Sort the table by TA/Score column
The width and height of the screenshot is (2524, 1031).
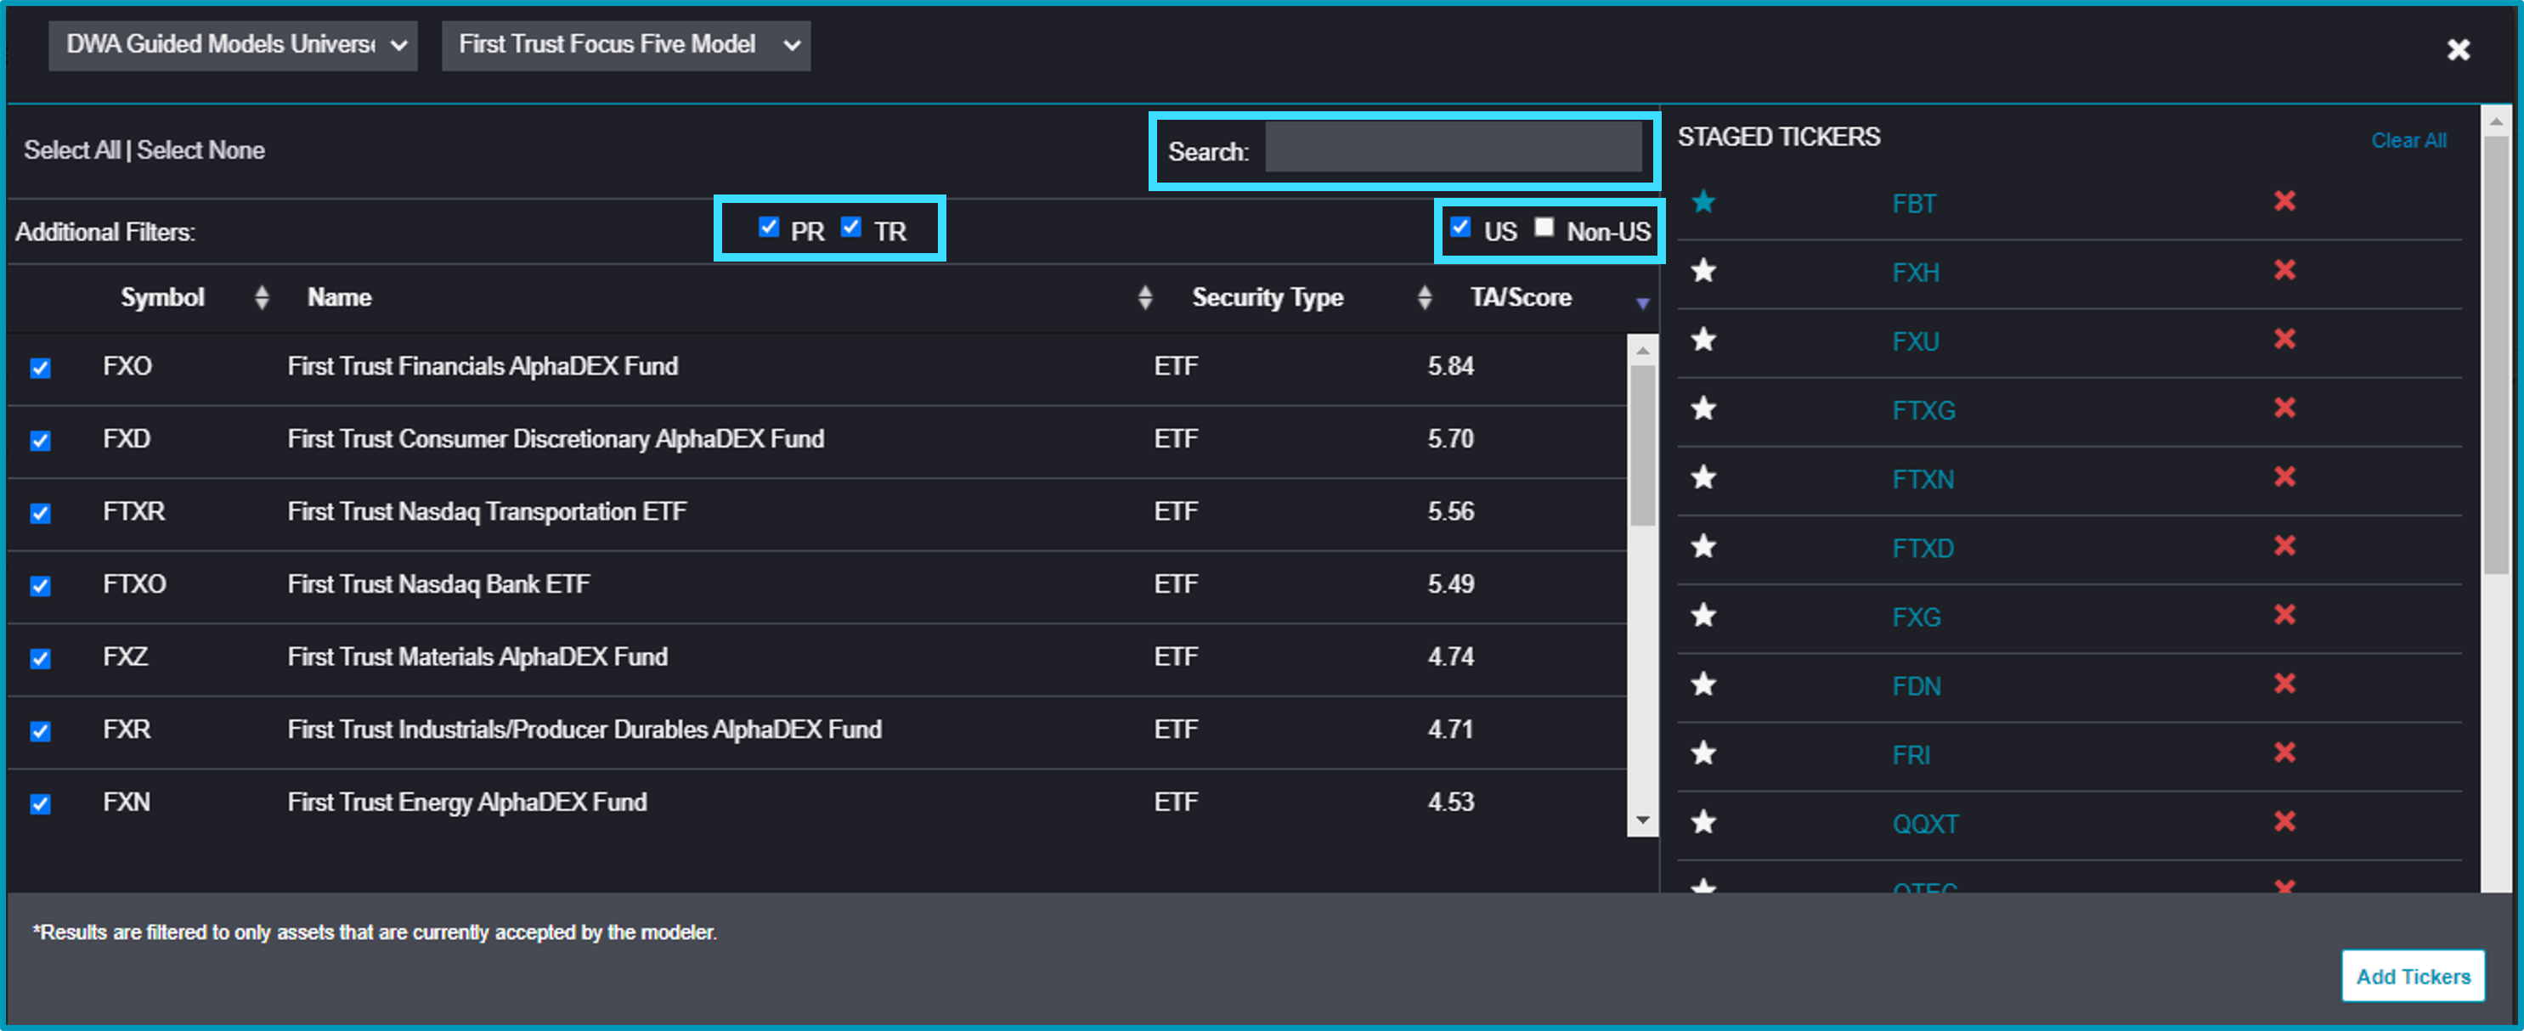tap(1643, 303)
